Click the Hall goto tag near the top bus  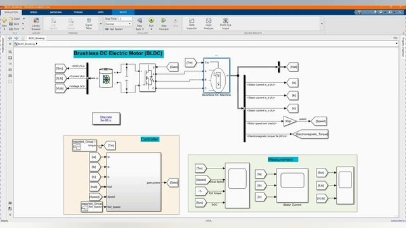292,67
